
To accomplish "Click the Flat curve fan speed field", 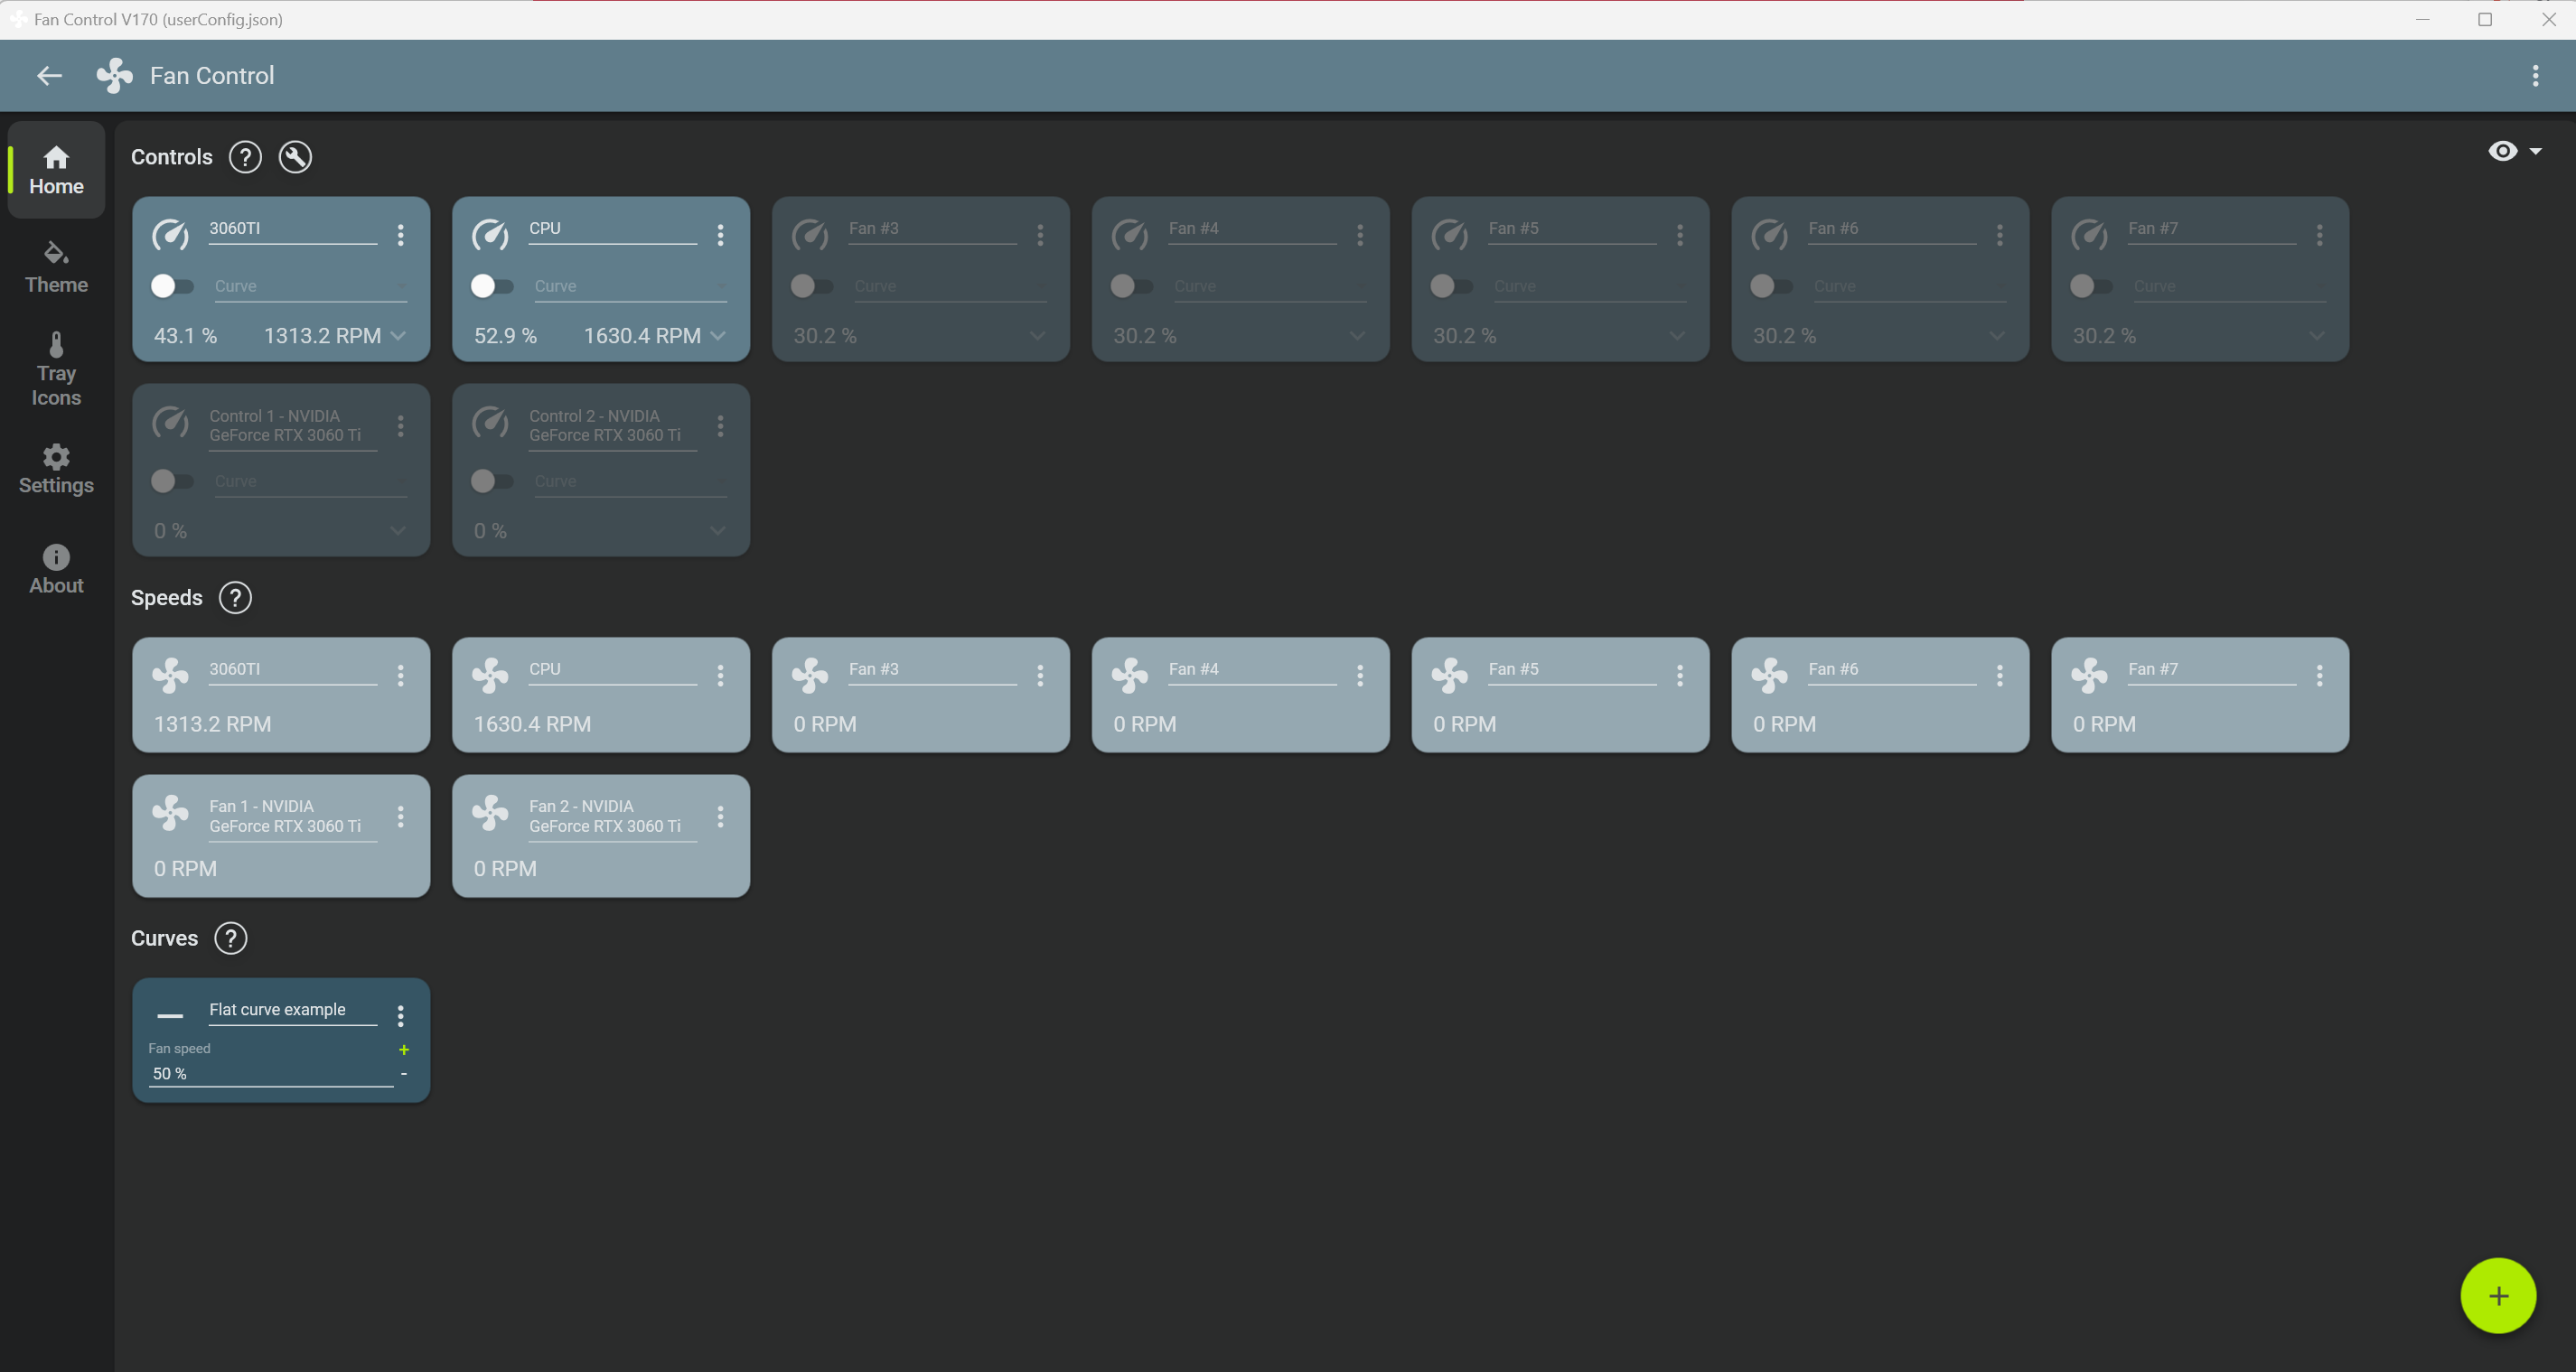I will click(x=270, y=1073).
